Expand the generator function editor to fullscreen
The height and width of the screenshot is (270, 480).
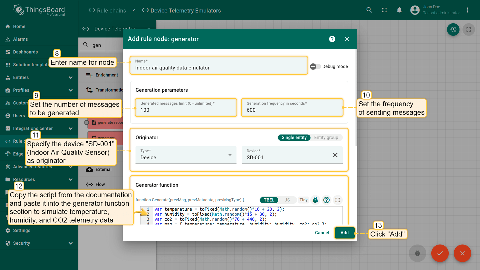coord(338,200)
